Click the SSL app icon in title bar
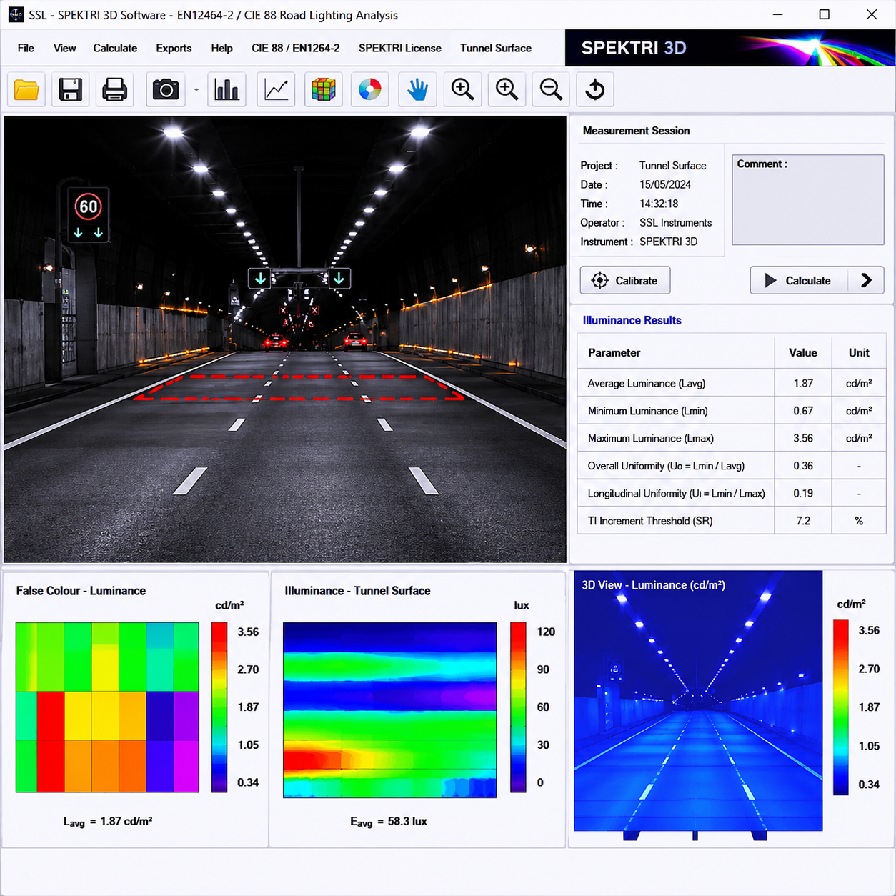 (x=15, y=14)
